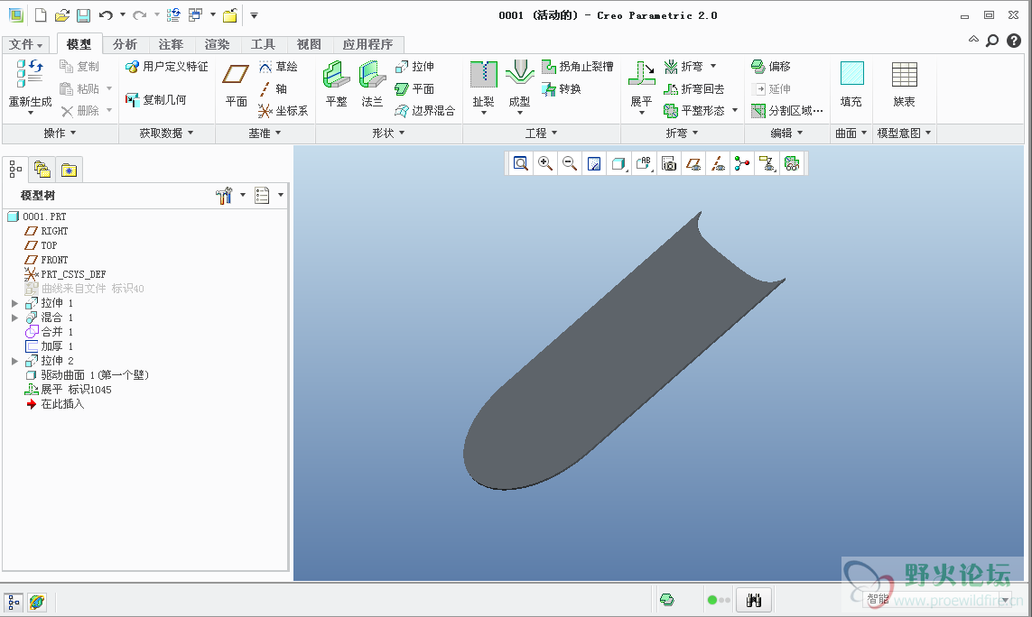Click the 分割区域 button
Image resolution: width=1032 pixels, height=617 pixels.
[x=787, y=111]
